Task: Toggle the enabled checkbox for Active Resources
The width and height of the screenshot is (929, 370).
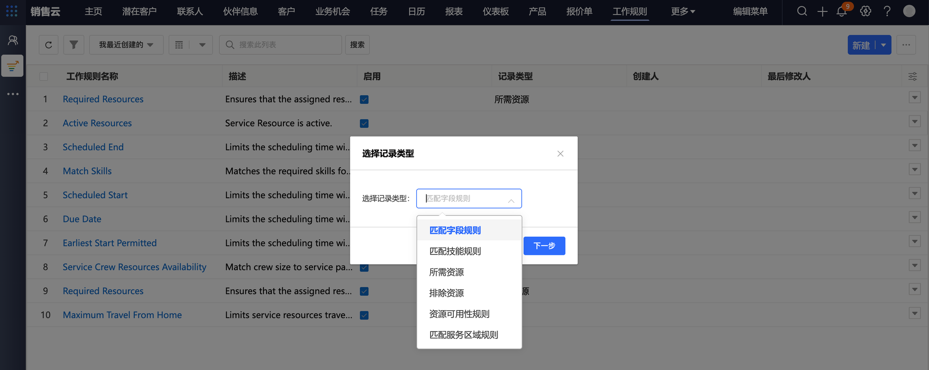Action: coord(364,123)
